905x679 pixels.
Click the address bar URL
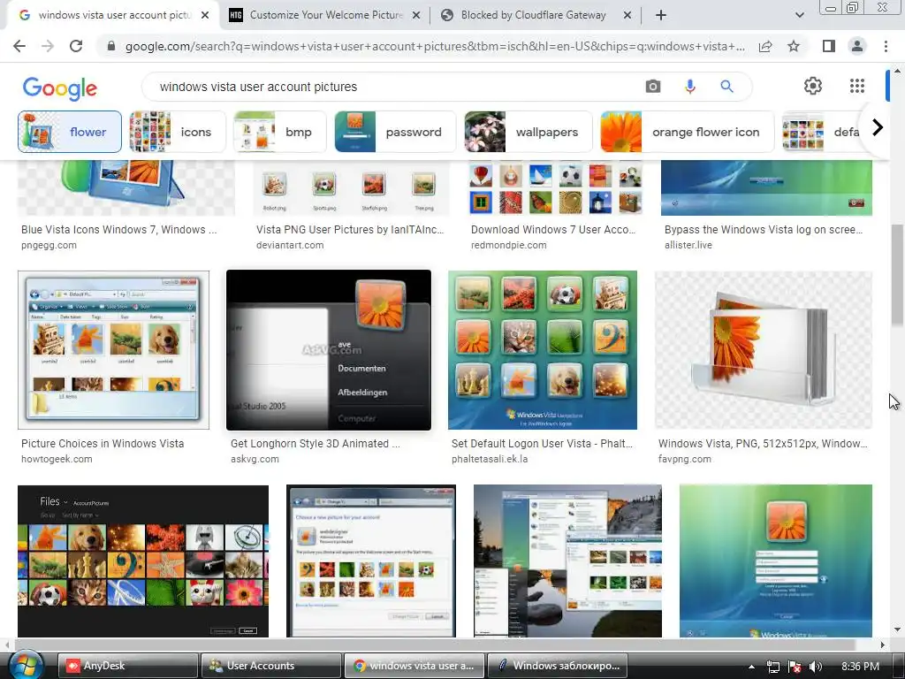click(x=434, y=46)
